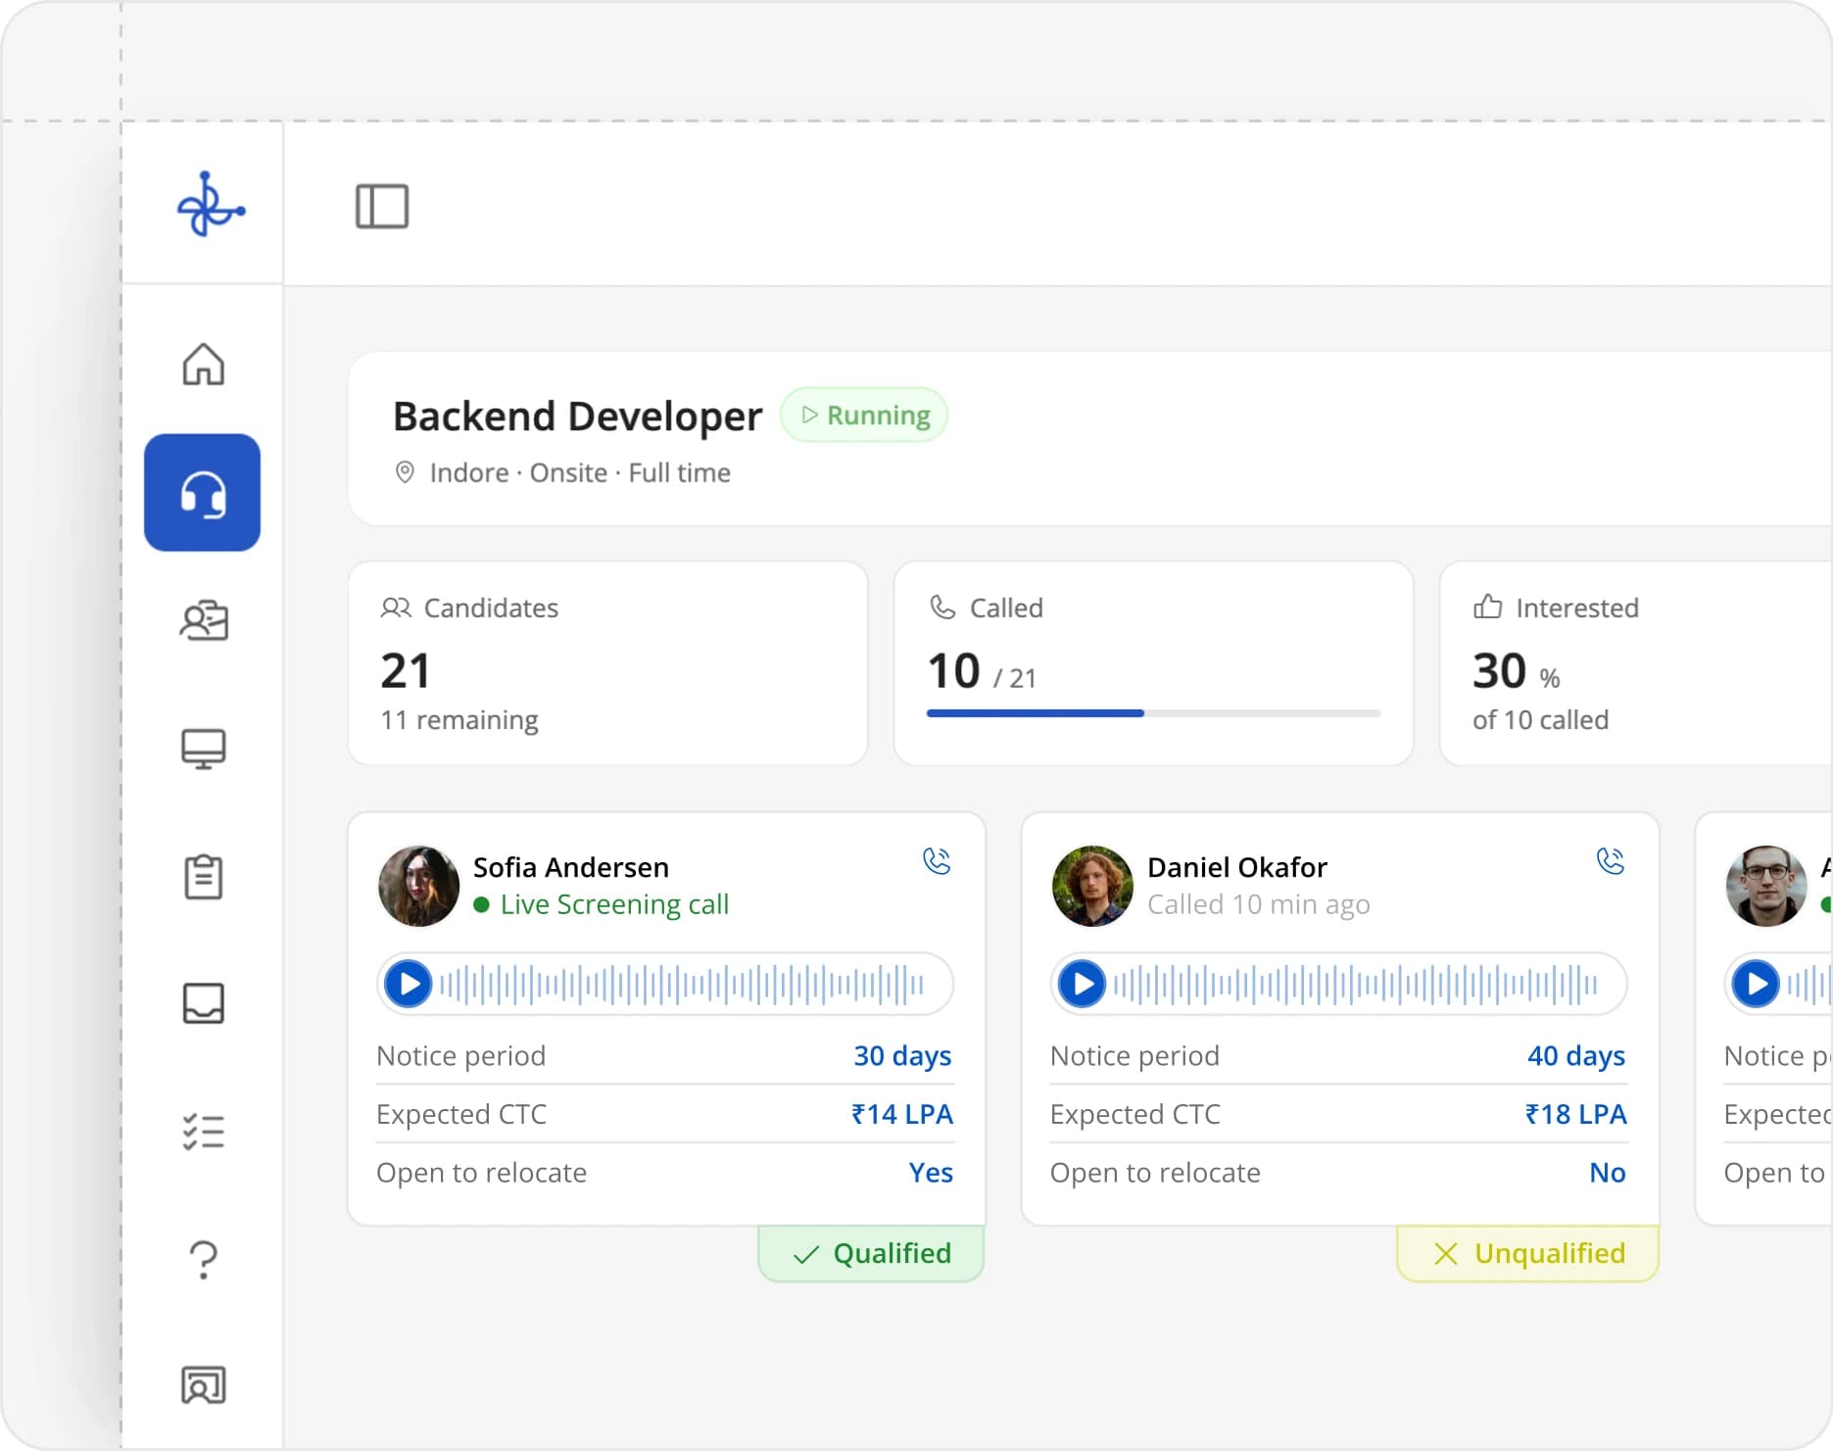Play Sofia Andersen's call recording
This screenshot has width=1833, height=1451.
(409, 984)
